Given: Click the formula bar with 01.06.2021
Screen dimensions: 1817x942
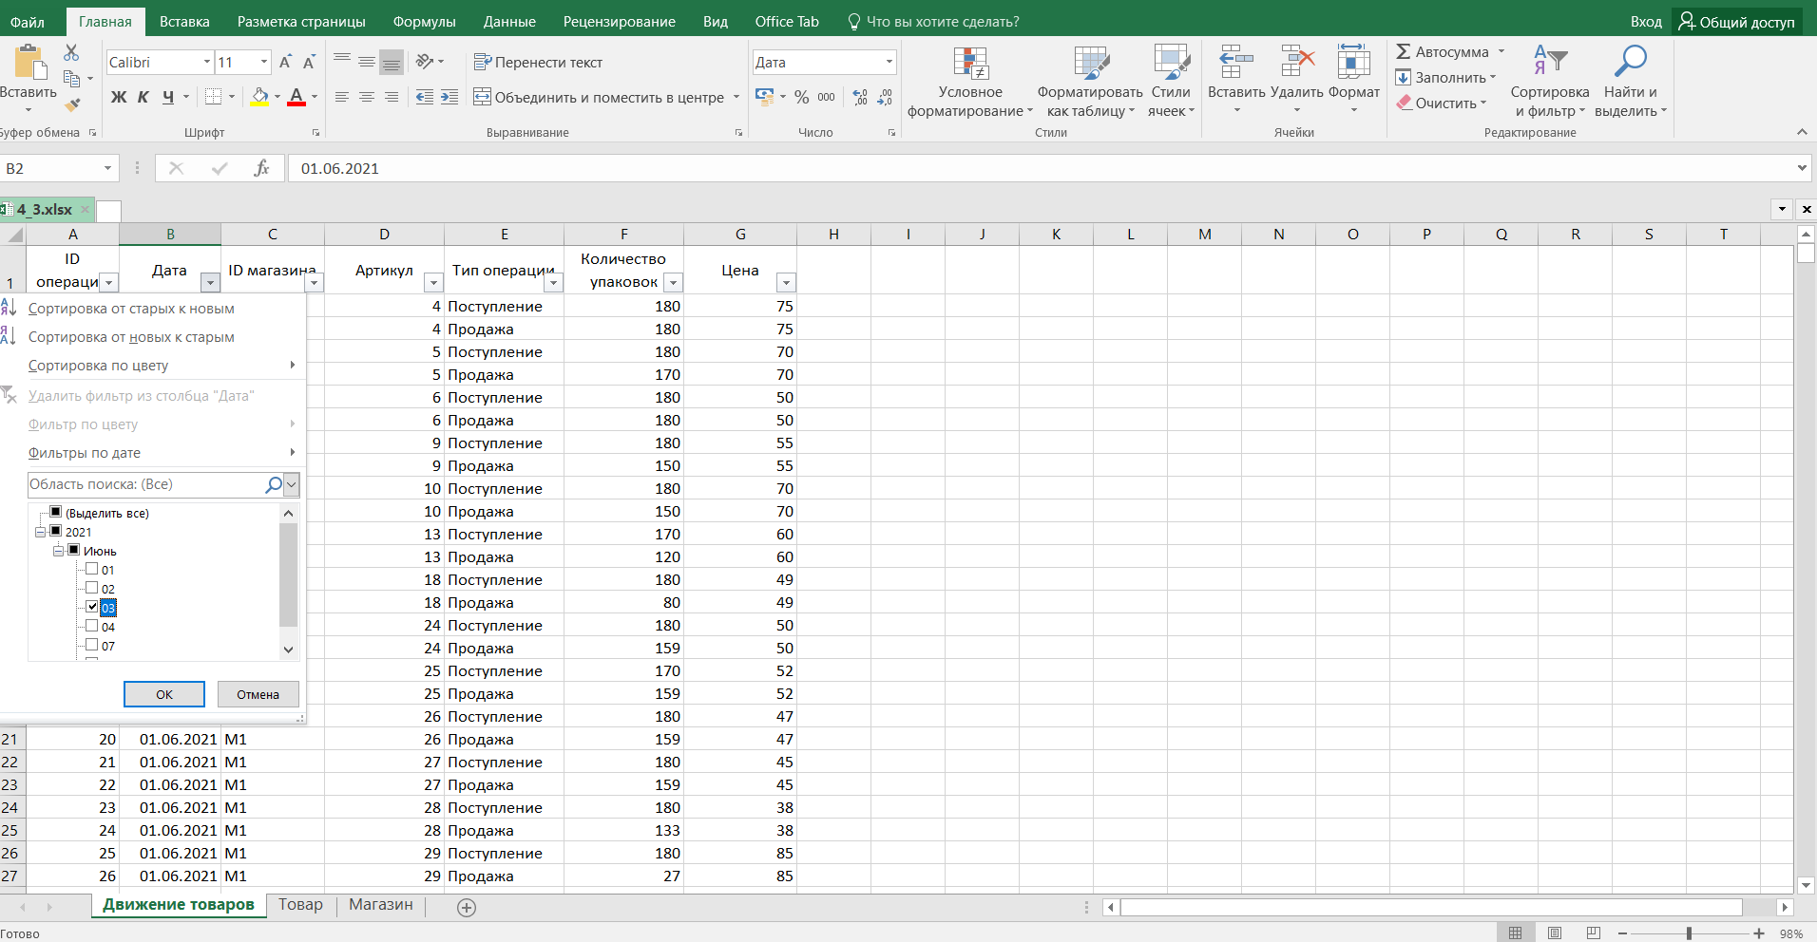Looking at the screenshot, I should (x=1040, y=168).
